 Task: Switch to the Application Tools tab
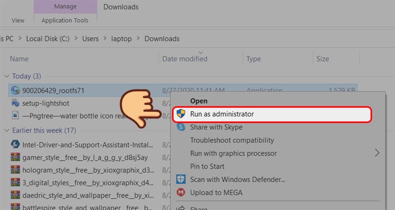click(x=65, y=20)
